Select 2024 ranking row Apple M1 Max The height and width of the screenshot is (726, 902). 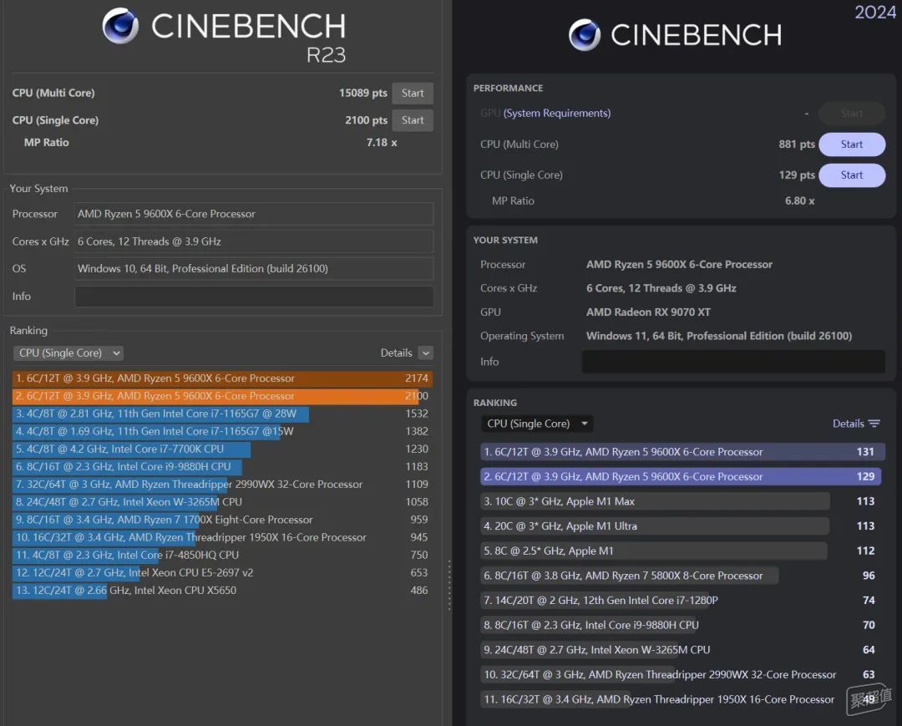point(682,501)
